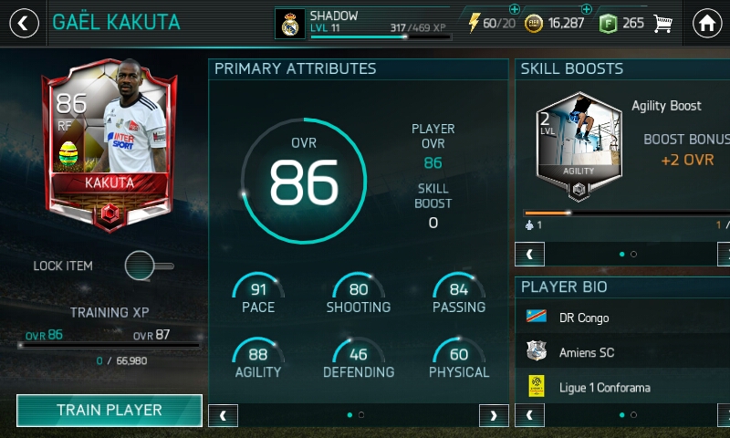The image size is (730, 438).
Task: Show next Primary Attributes page arrow
Action: (494, 415)
